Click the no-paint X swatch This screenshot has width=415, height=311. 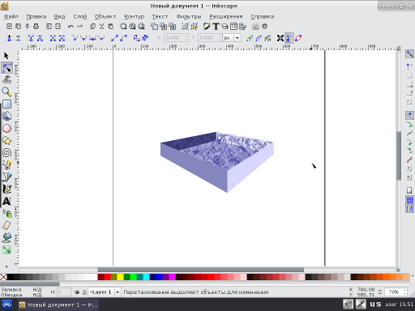[3, 277]
